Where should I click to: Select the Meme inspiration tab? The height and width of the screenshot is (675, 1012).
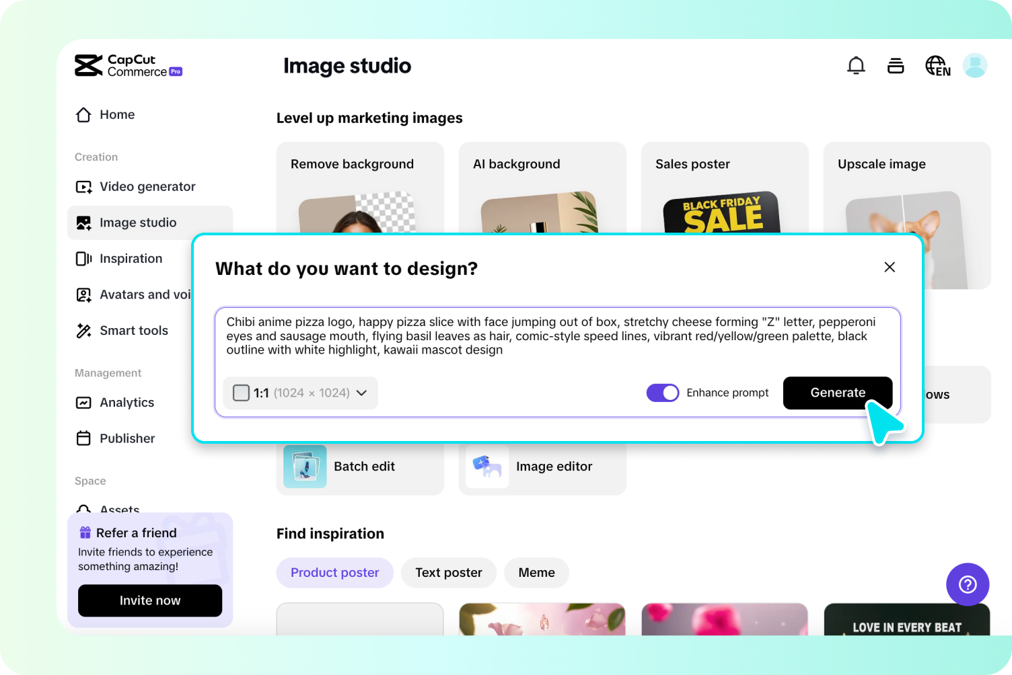(536, 572)
